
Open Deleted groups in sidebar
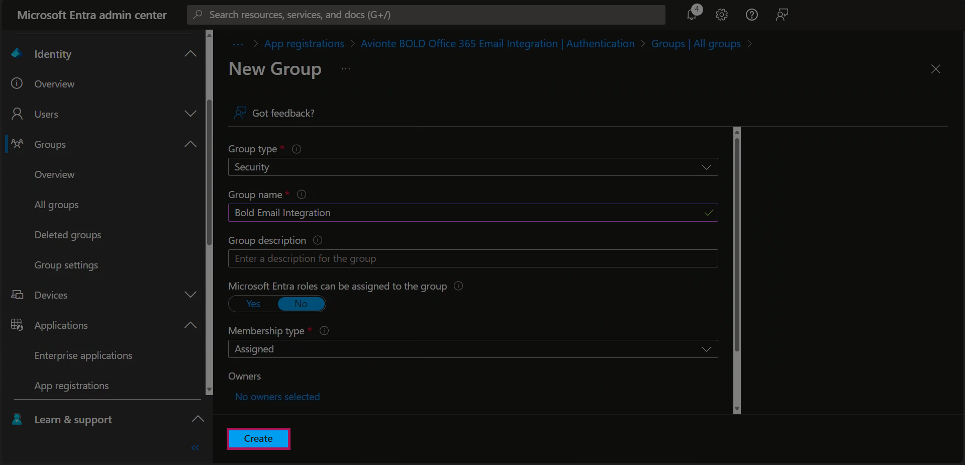point(68,235)
